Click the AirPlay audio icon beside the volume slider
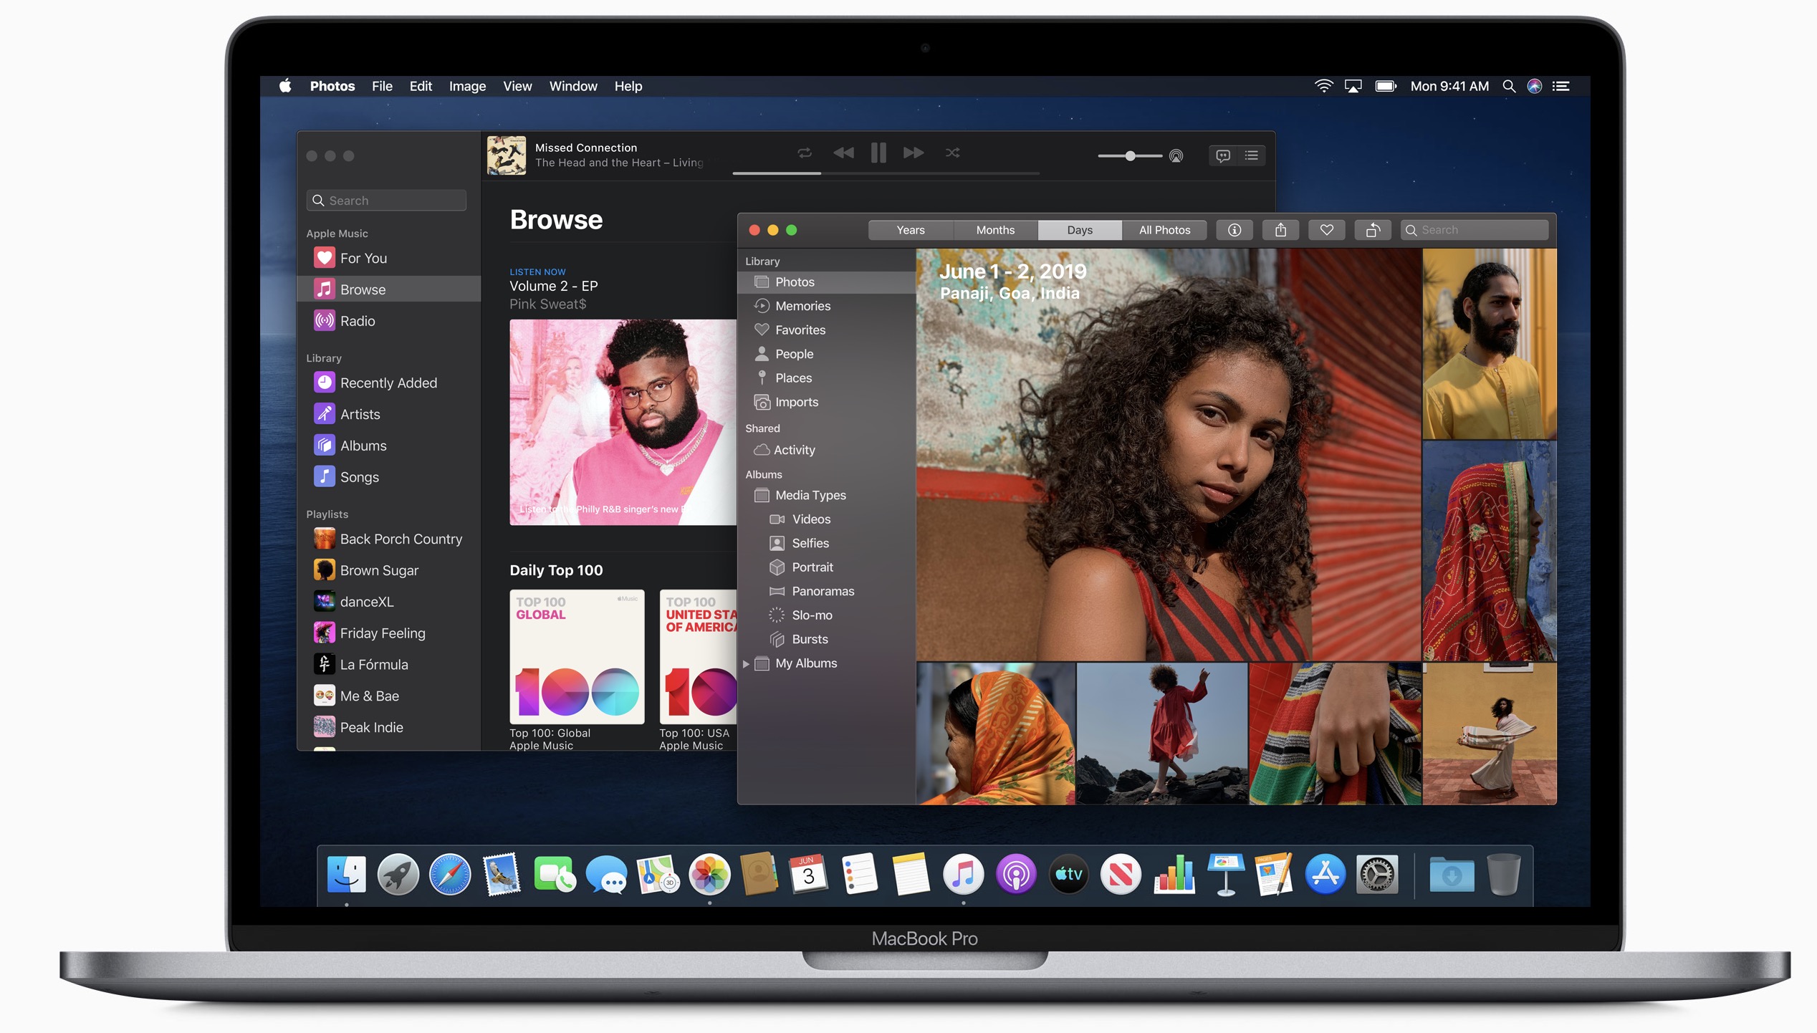 [x=1176, y=155]
